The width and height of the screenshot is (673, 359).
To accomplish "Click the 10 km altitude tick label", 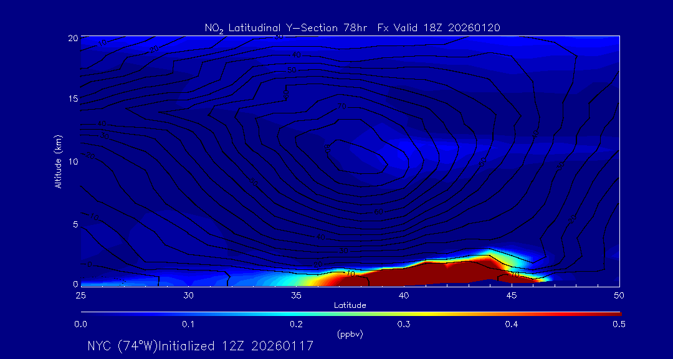I will pos(72,161).
